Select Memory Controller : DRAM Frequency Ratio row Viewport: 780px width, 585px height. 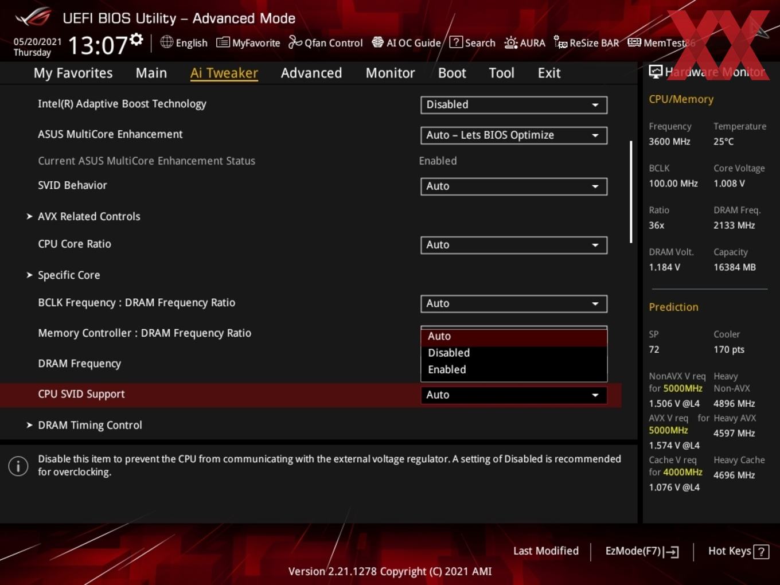click(145, 333)
